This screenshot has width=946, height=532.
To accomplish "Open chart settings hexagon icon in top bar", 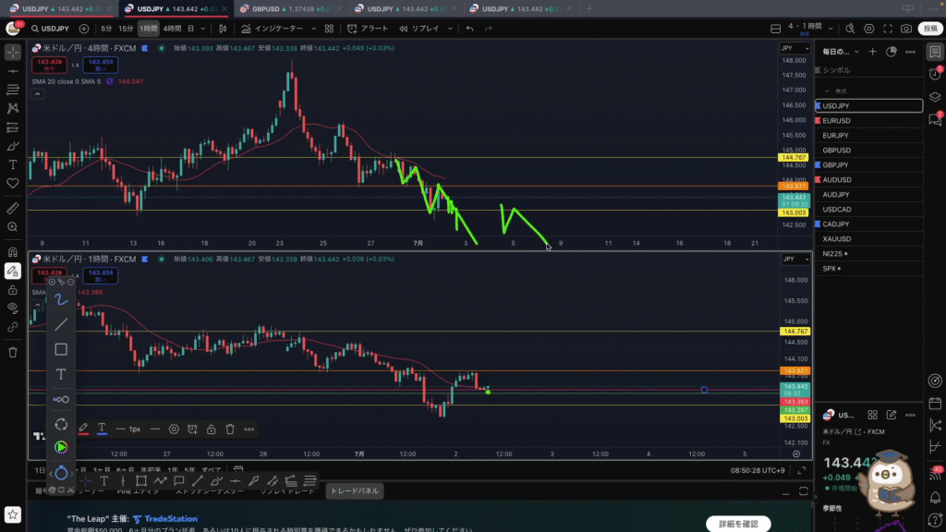I will 868,29.
